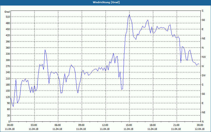Click the 30 y-axis value

point(8,116)
